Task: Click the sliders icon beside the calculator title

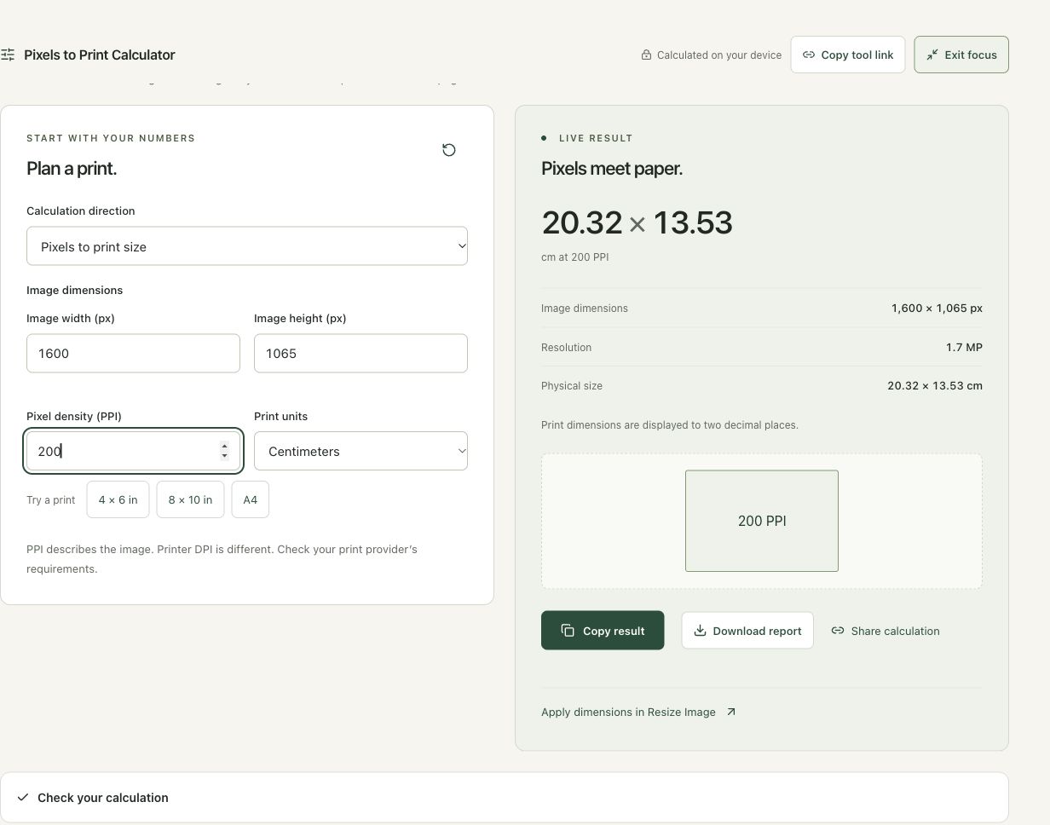Action: click(x=8, y=55)
